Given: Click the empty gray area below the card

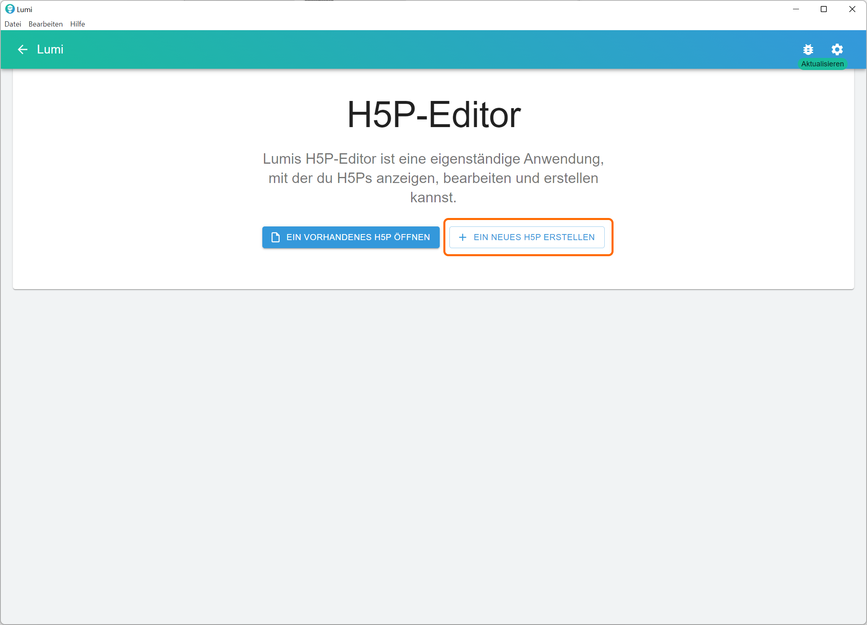Looking at the screenshot, I should click(433, 442).
